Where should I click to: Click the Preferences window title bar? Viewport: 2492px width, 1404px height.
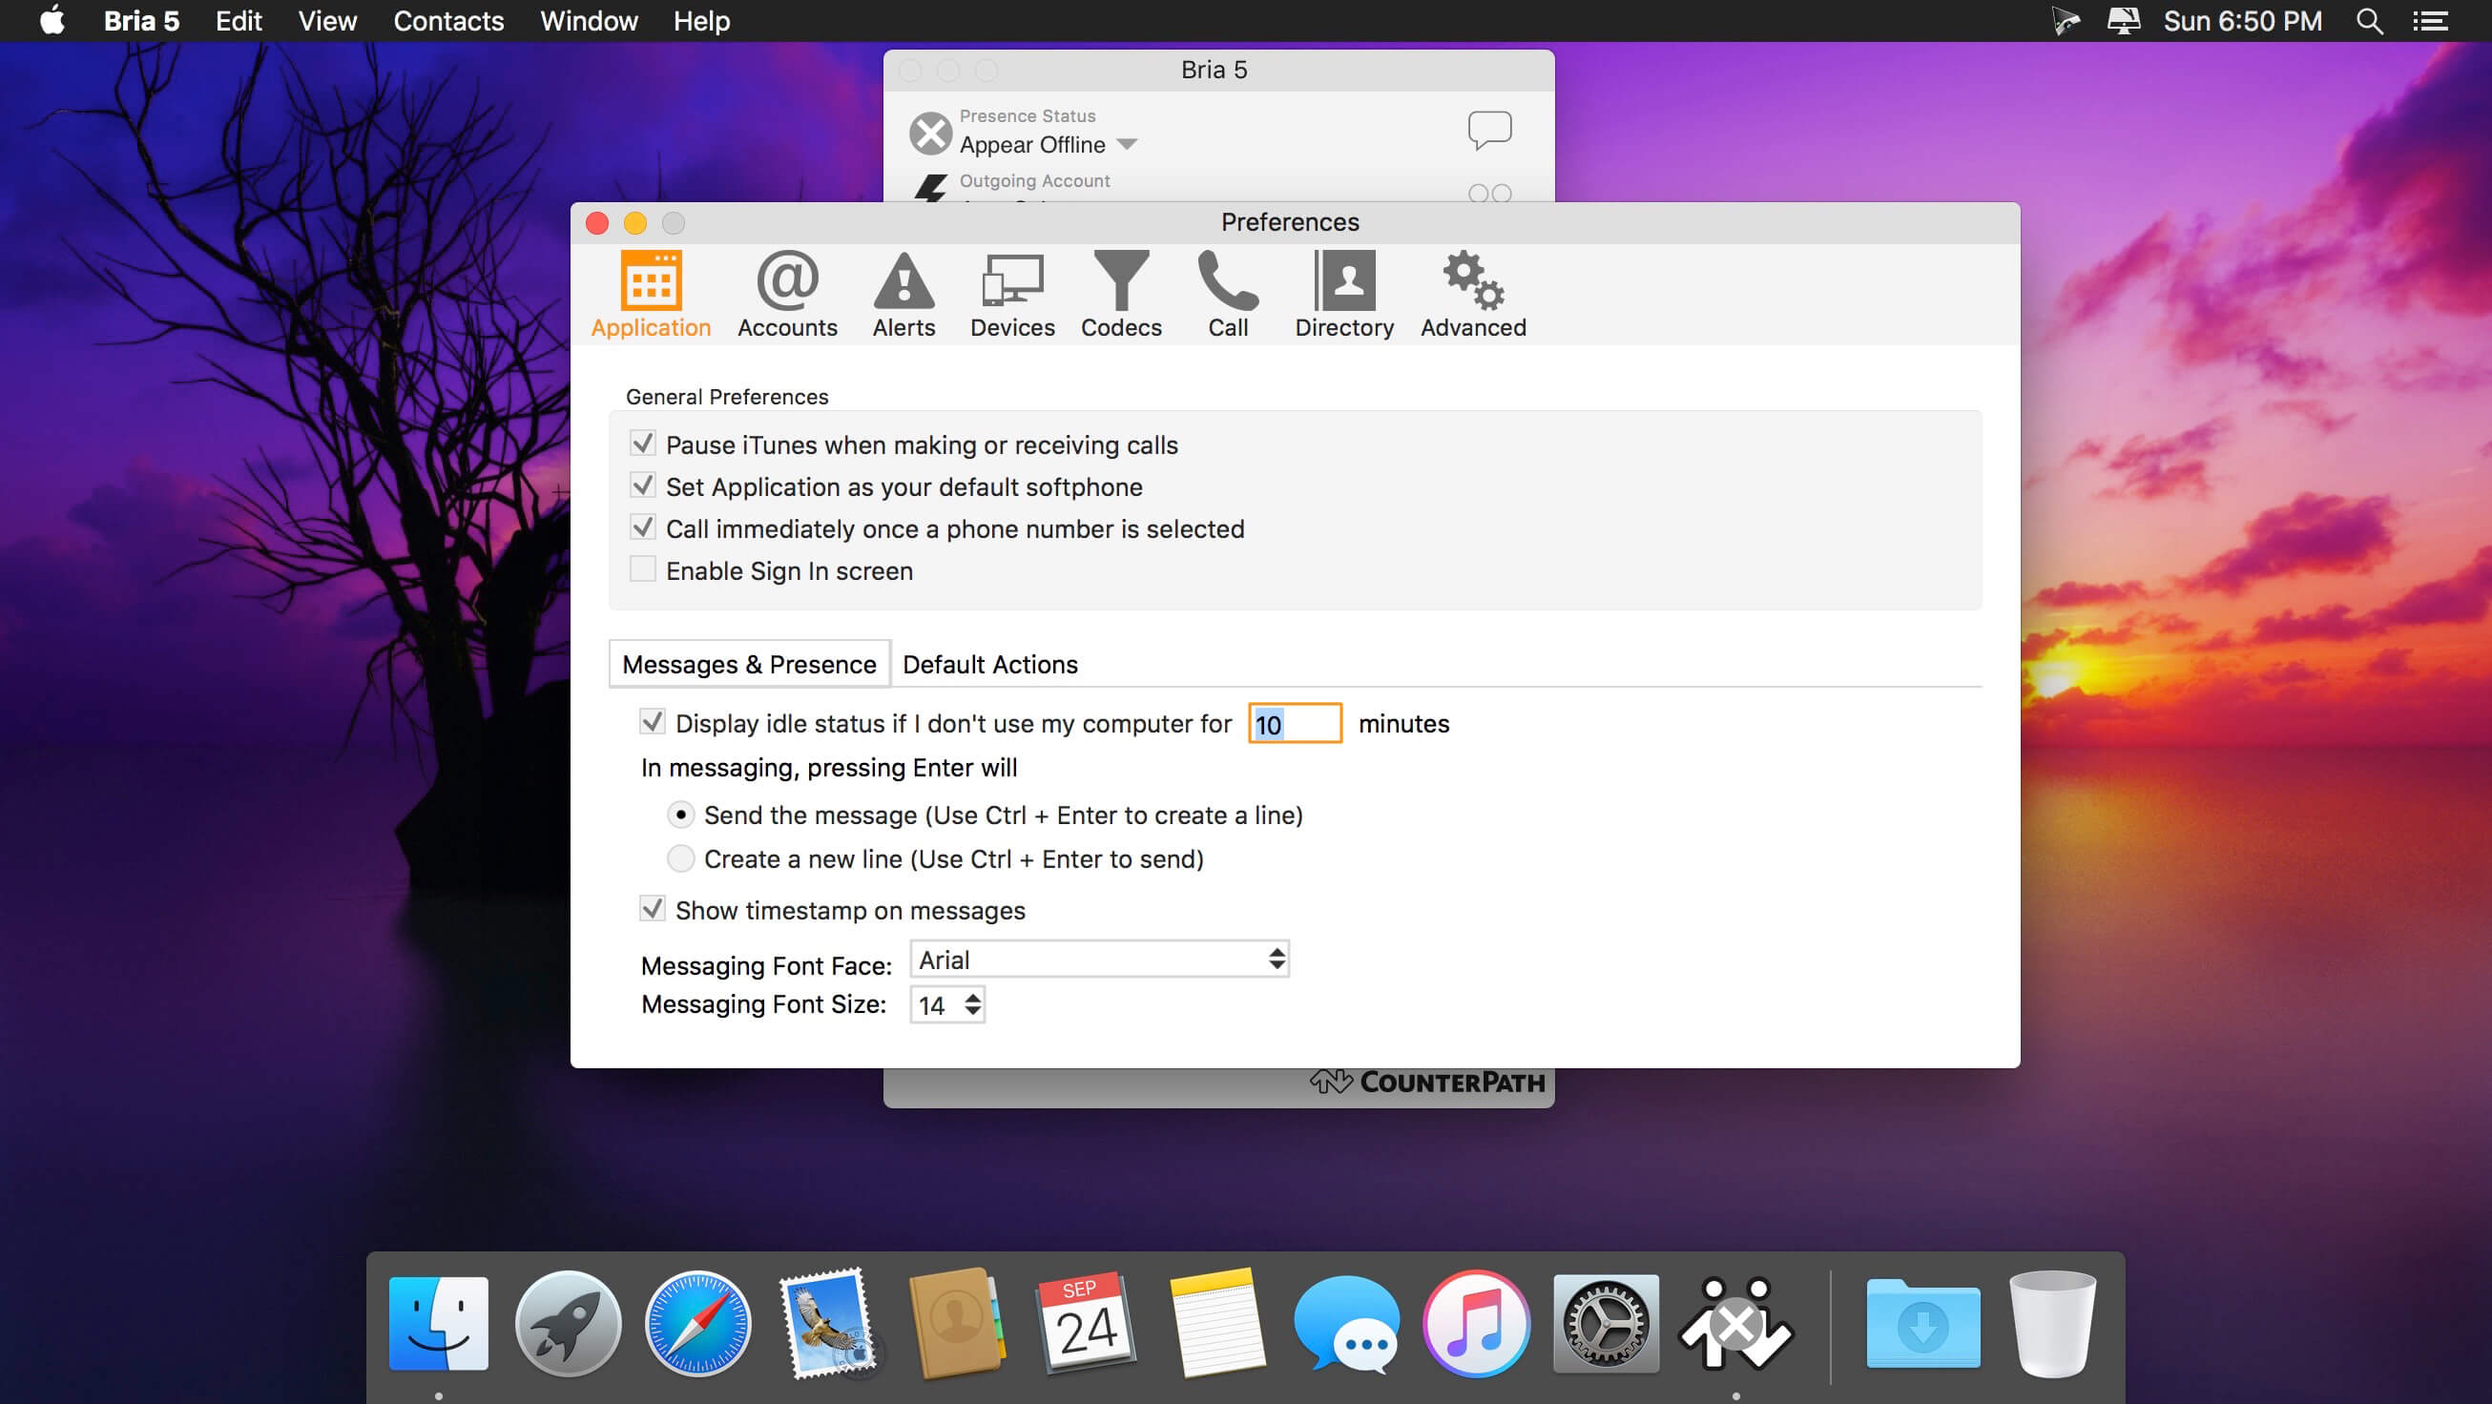point(1295,222)
